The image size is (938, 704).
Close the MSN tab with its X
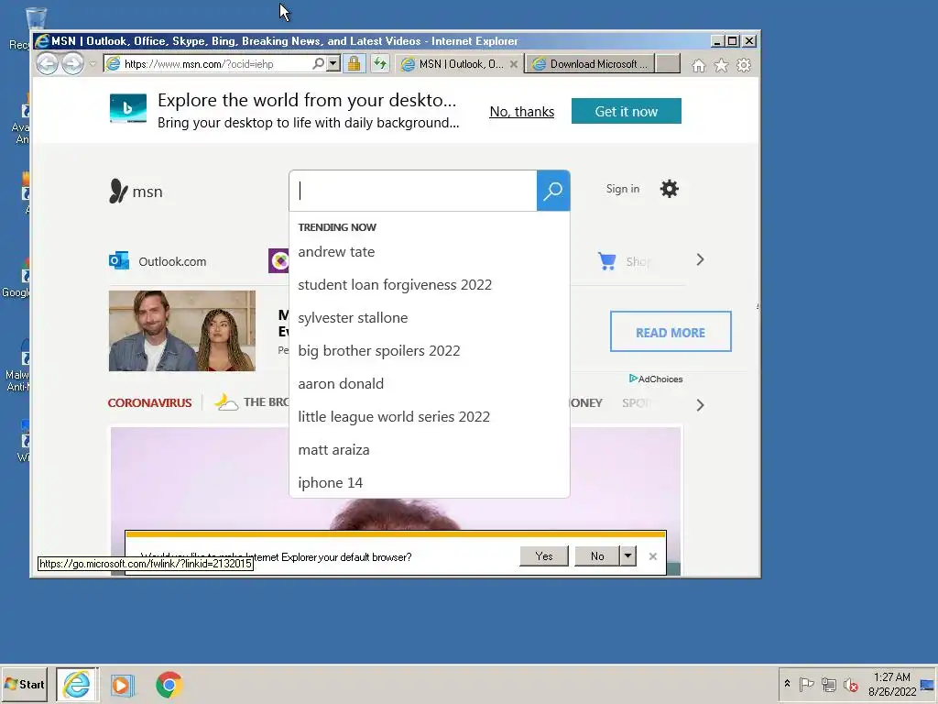(x=513, y=64)
